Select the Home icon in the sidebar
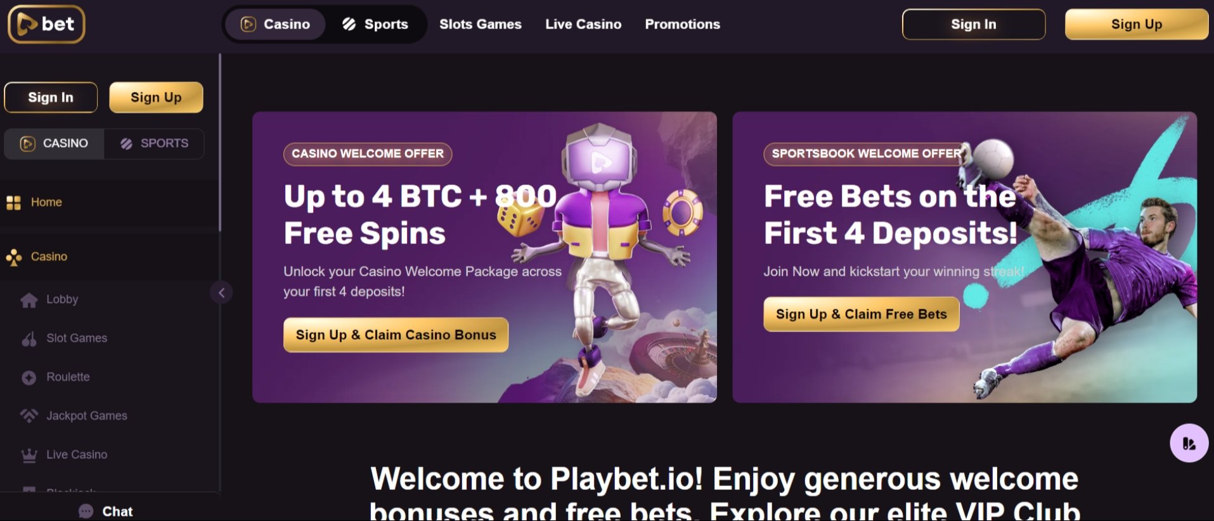 [13, 202]
